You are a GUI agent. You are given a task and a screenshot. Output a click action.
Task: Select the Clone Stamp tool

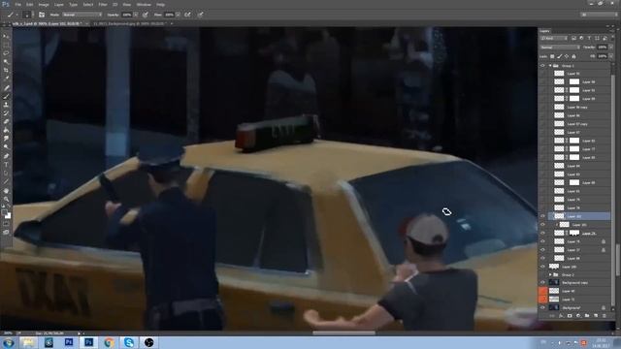(x=6, y=105)
